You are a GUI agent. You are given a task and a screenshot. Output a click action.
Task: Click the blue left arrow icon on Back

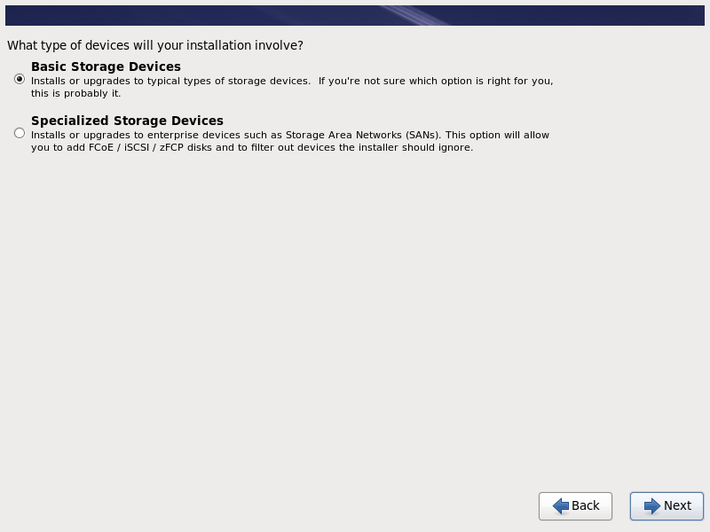click(x=561, y=505)
